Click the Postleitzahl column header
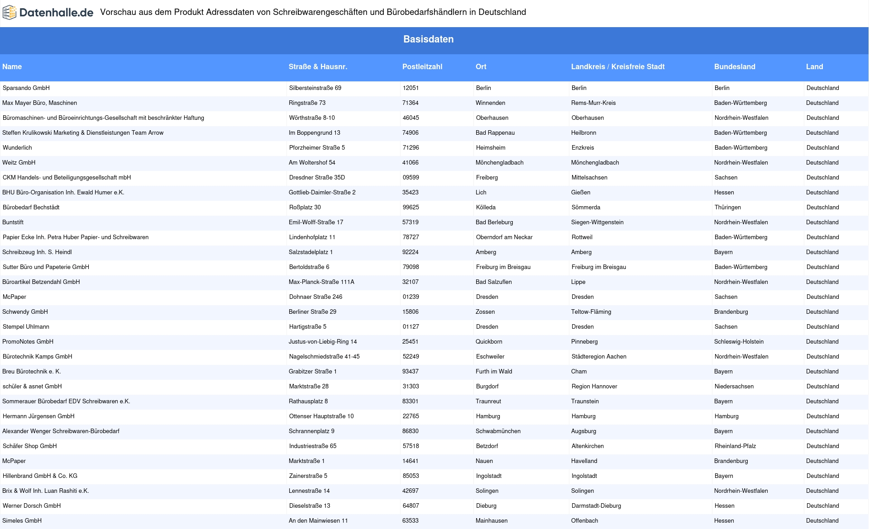The height and width of the screenshot is (529, 869). coord(422,67)
